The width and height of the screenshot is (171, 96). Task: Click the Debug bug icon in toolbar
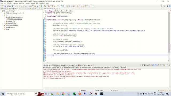click(37, 6)
